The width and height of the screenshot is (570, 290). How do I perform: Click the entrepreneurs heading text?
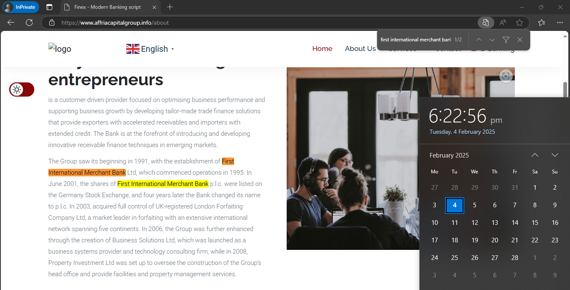click(x=106, y=79)
